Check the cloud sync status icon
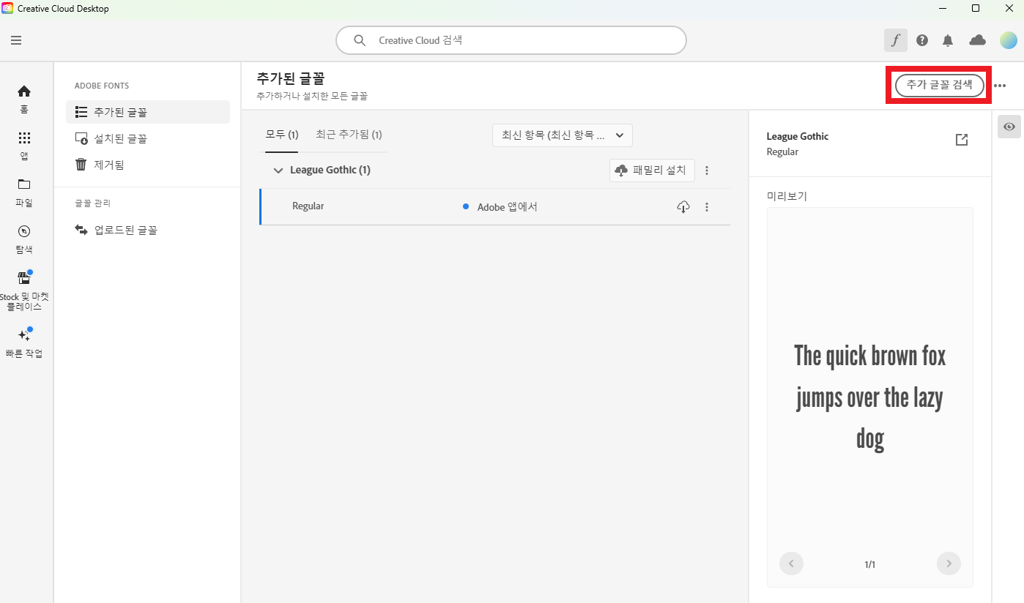1024x603 pixels. (977, 40)
